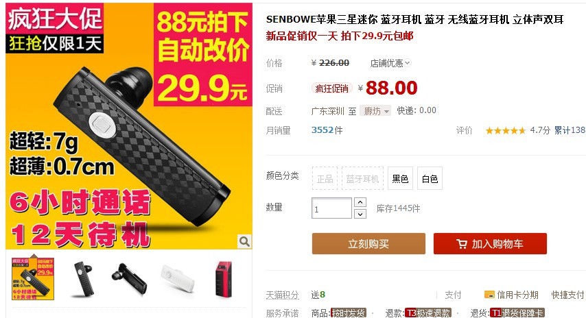Click the cart icon in 加入购物车 button
This screenshot has height=318, width=586.
coord(462,244)
